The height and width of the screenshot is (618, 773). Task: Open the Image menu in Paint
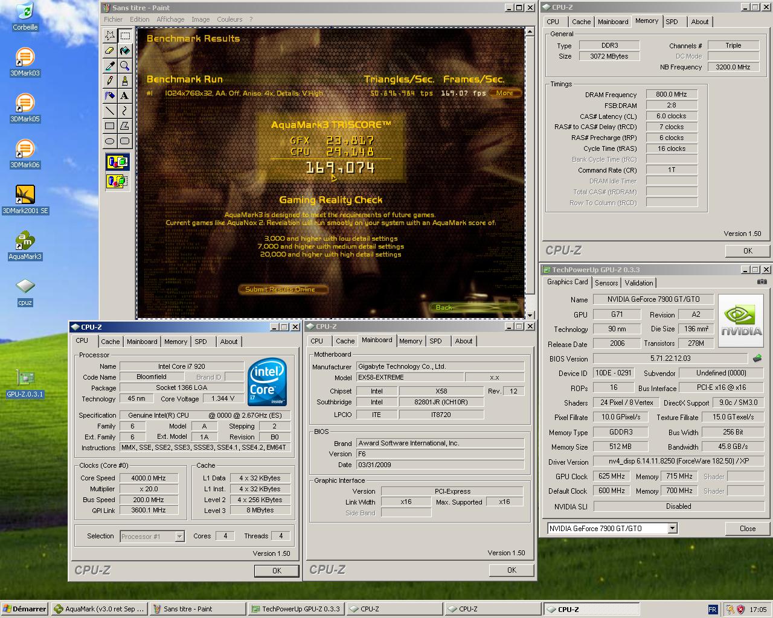(x=200, y=19)
